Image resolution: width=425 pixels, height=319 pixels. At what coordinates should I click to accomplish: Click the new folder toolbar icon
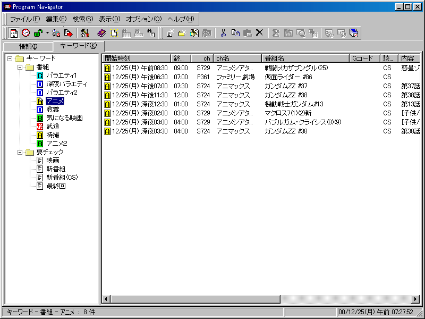pyautogui.click(x=181, y=33)
